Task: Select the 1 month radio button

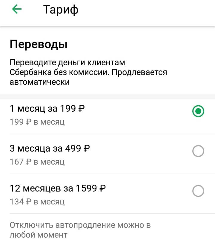Action: pos(198,111)
